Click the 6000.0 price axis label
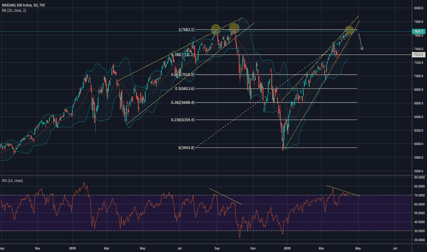The height and width of the screenshot is (252, 427). (419, 144)
